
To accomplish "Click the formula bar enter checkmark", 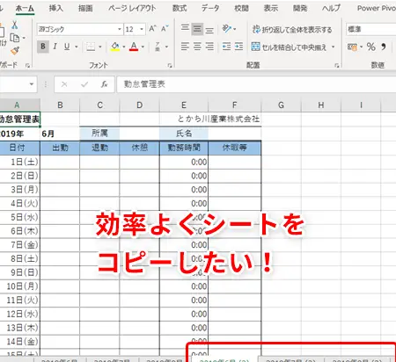I will (x=84, y=84).
